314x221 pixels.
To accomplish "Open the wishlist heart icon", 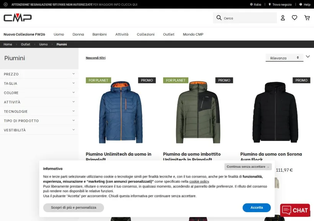I will pos(294,18).
